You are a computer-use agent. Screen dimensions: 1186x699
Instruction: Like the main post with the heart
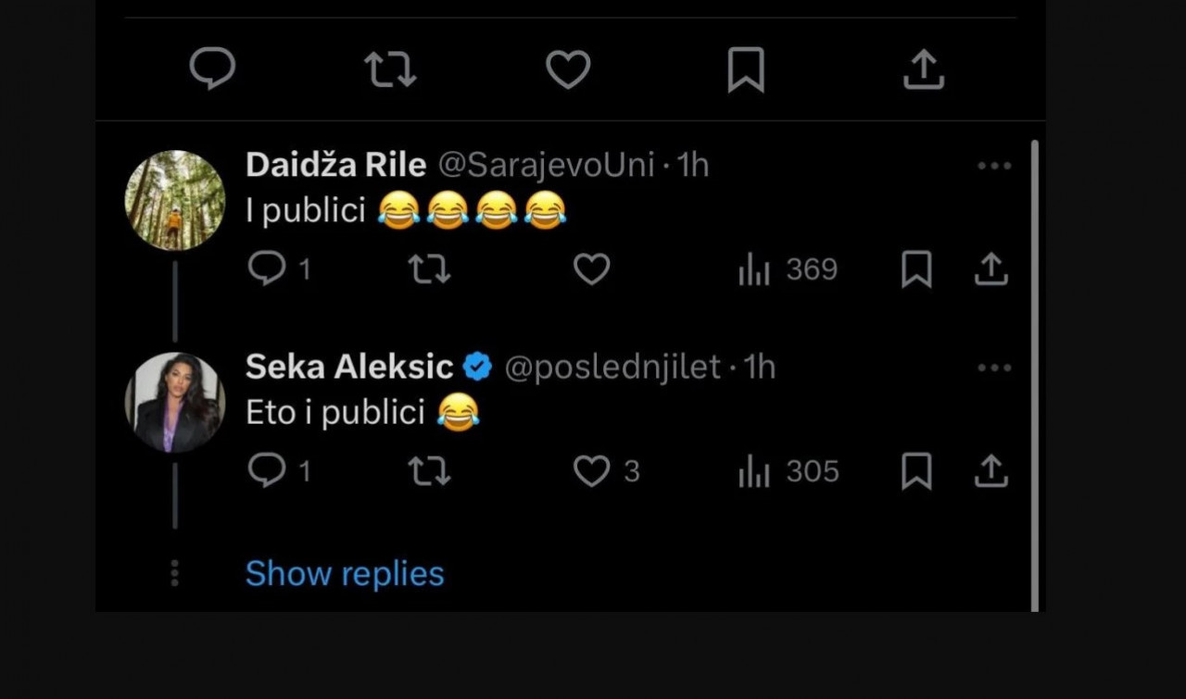(568, 69)
